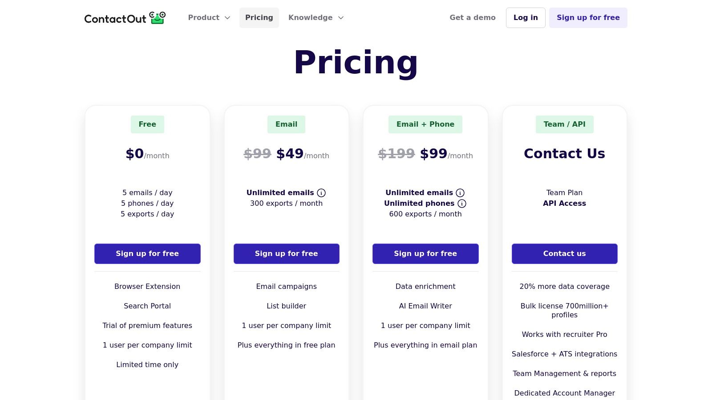Sign up under the Email + Phone plan
The image size is (712, 400).
click(x=425, y=254)
